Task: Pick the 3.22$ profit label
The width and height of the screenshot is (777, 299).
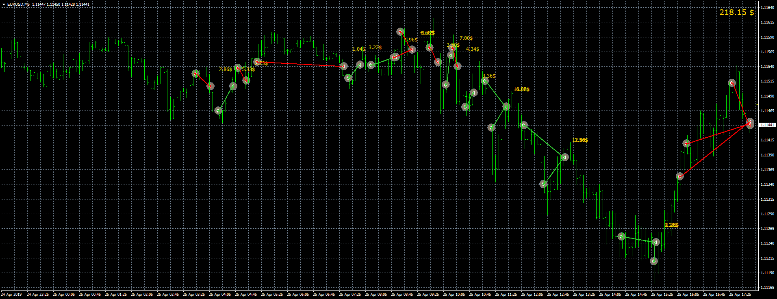Action: click(375, 48)
